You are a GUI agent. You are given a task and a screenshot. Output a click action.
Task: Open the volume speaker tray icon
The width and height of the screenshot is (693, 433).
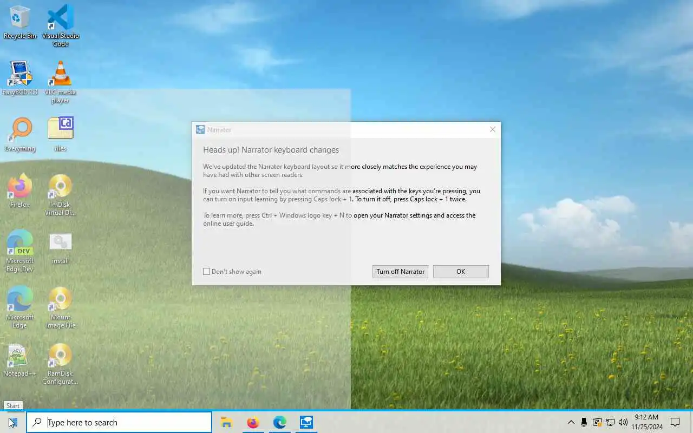623,422
